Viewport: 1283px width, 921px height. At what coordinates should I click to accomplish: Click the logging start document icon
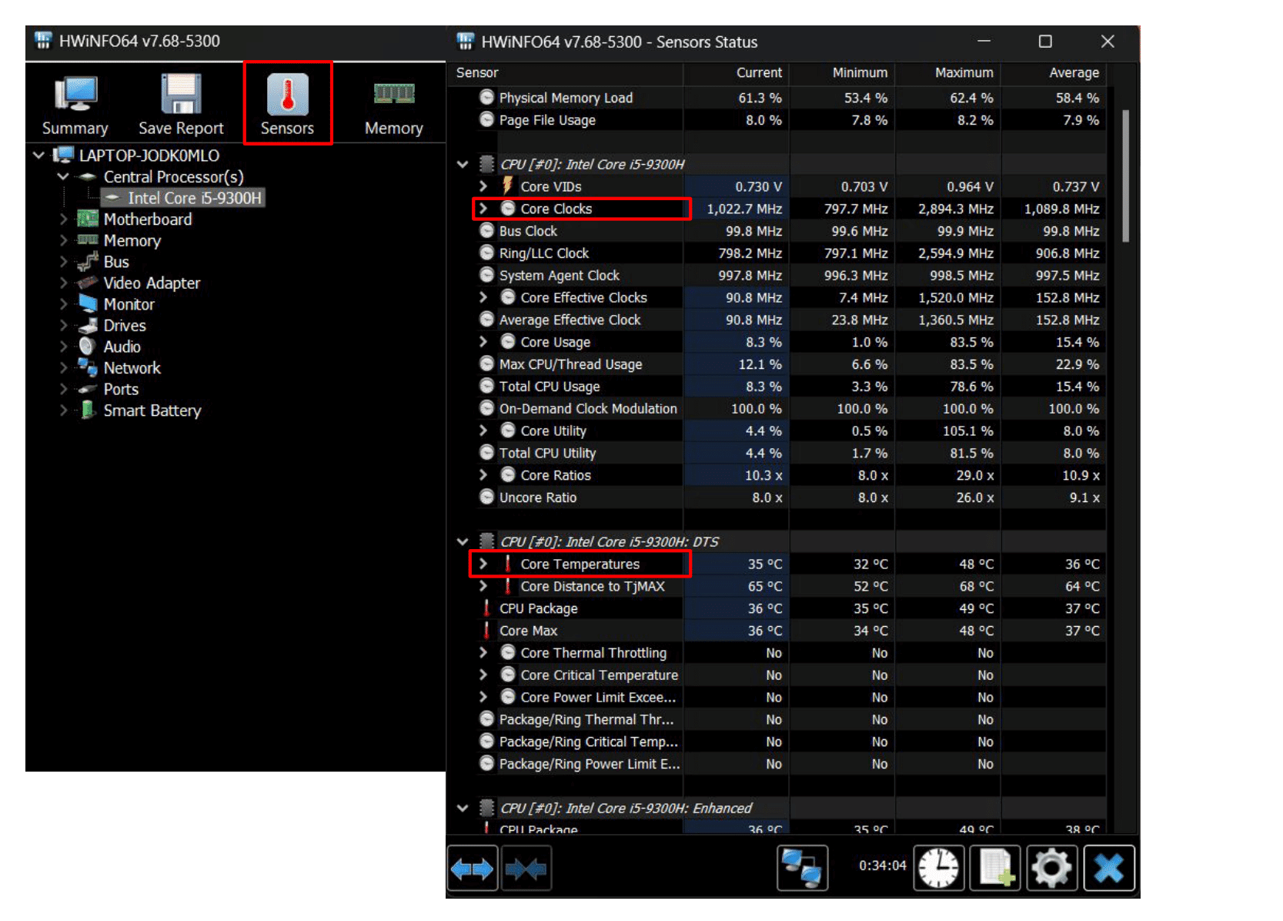coord(995,868)
